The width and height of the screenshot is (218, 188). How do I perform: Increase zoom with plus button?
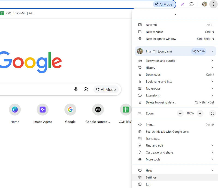200,113
